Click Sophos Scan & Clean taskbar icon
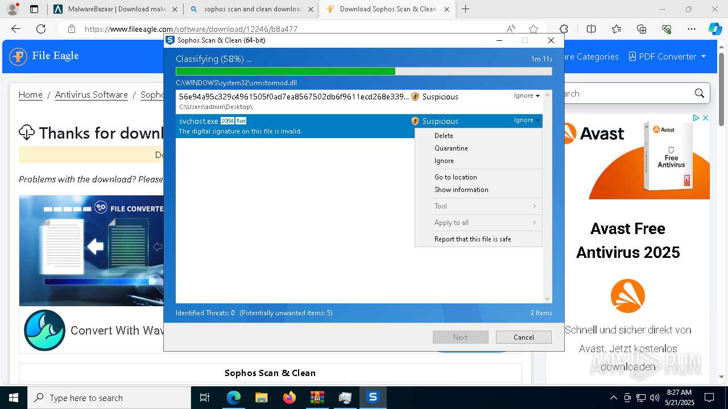 pos(373,398)
